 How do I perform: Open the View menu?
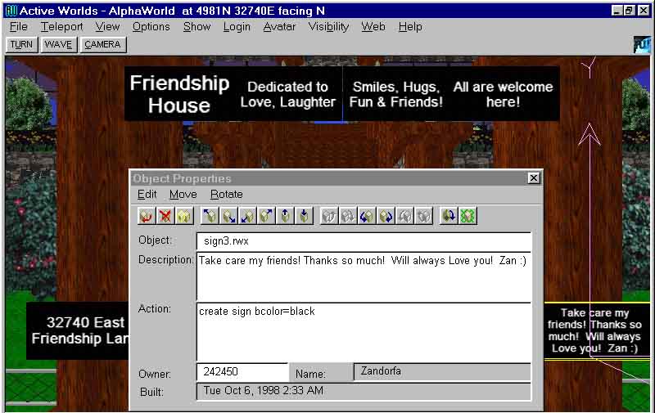[107, 27]
